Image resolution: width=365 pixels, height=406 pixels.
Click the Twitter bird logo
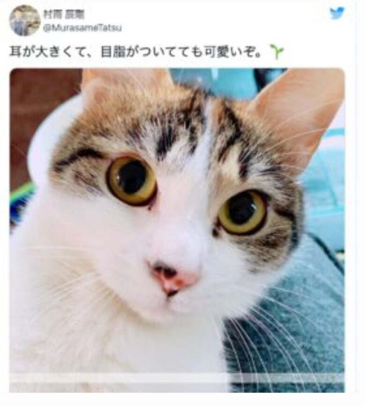coord(337,13)
